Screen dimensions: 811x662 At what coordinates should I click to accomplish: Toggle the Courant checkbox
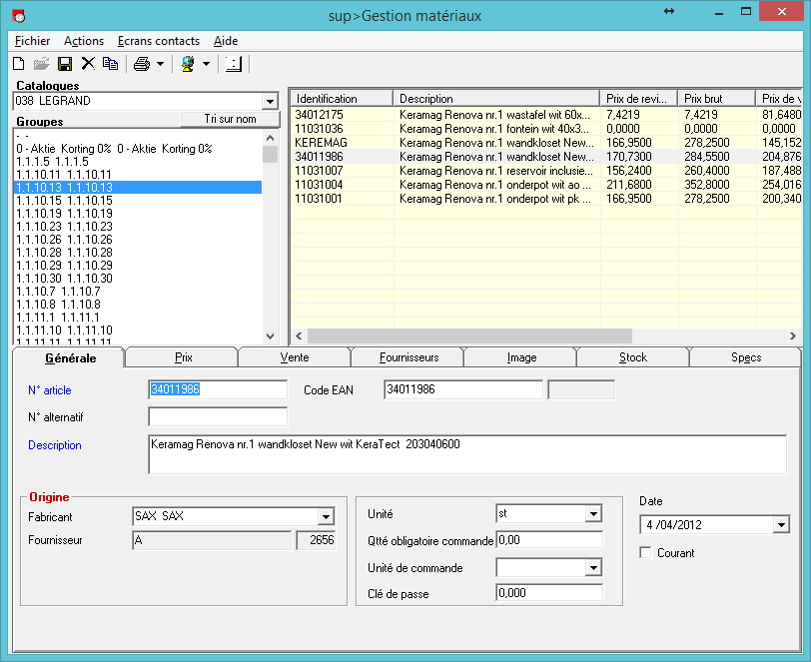click(645, 552)
